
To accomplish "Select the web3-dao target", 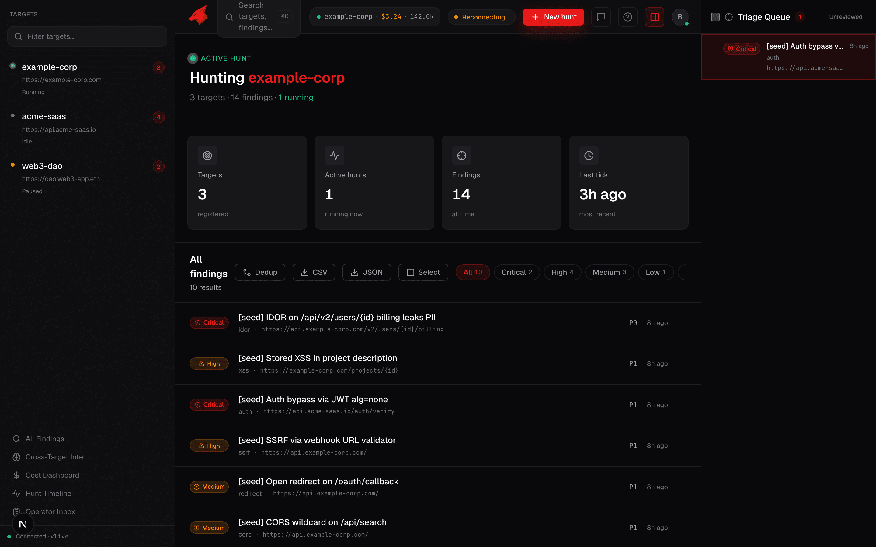I will pyautogui.click(x=87, y=178).
